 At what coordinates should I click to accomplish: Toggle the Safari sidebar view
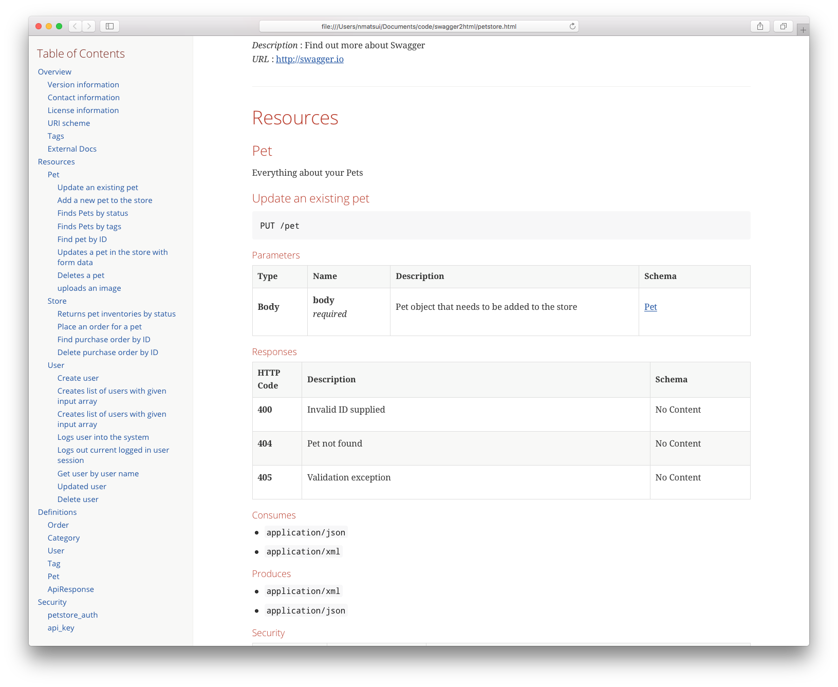click(x=110, y=26)
